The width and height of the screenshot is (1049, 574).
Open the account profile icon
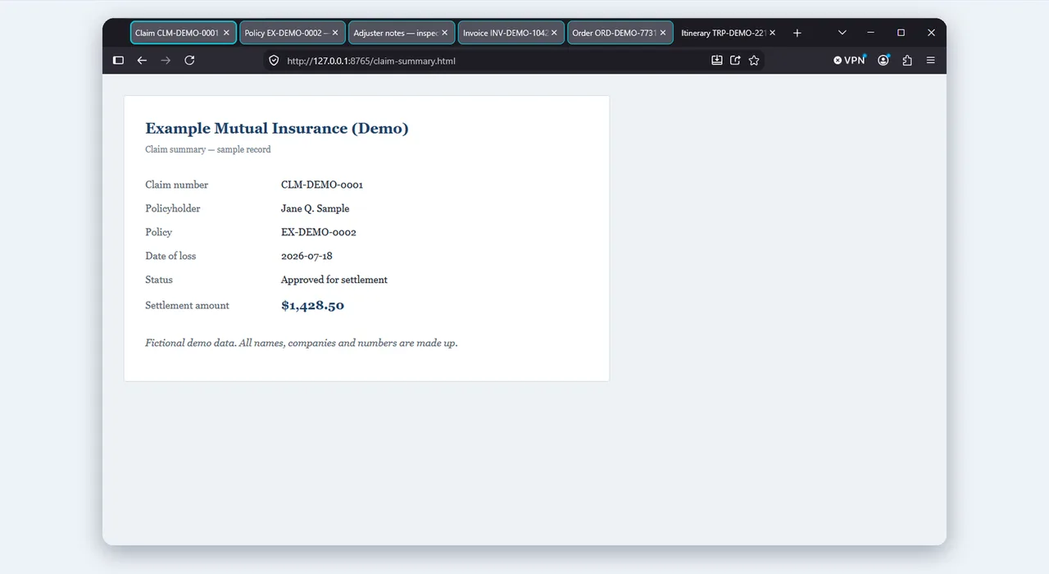883,60
